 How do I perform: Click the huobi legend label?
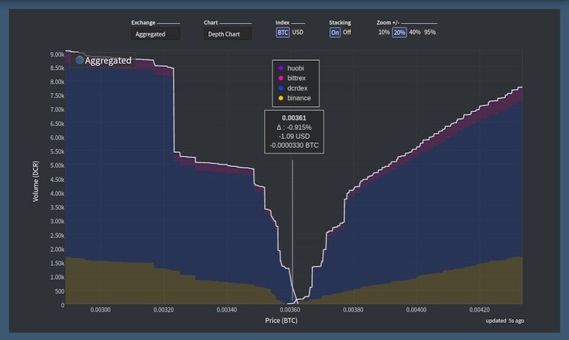[x=295, y=68]
